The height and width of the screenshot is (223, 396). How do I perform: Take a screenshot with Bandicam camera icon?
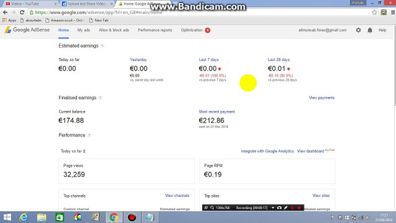pyautogui.click(x=279, y=208)
